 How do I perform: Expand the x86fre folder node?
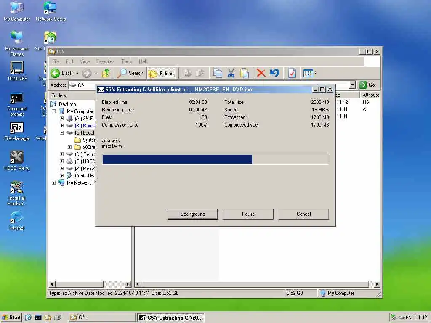[x=69, y=147]
